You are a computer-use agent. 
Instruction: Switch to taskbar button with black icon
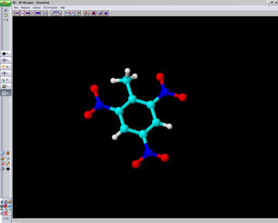6,53
